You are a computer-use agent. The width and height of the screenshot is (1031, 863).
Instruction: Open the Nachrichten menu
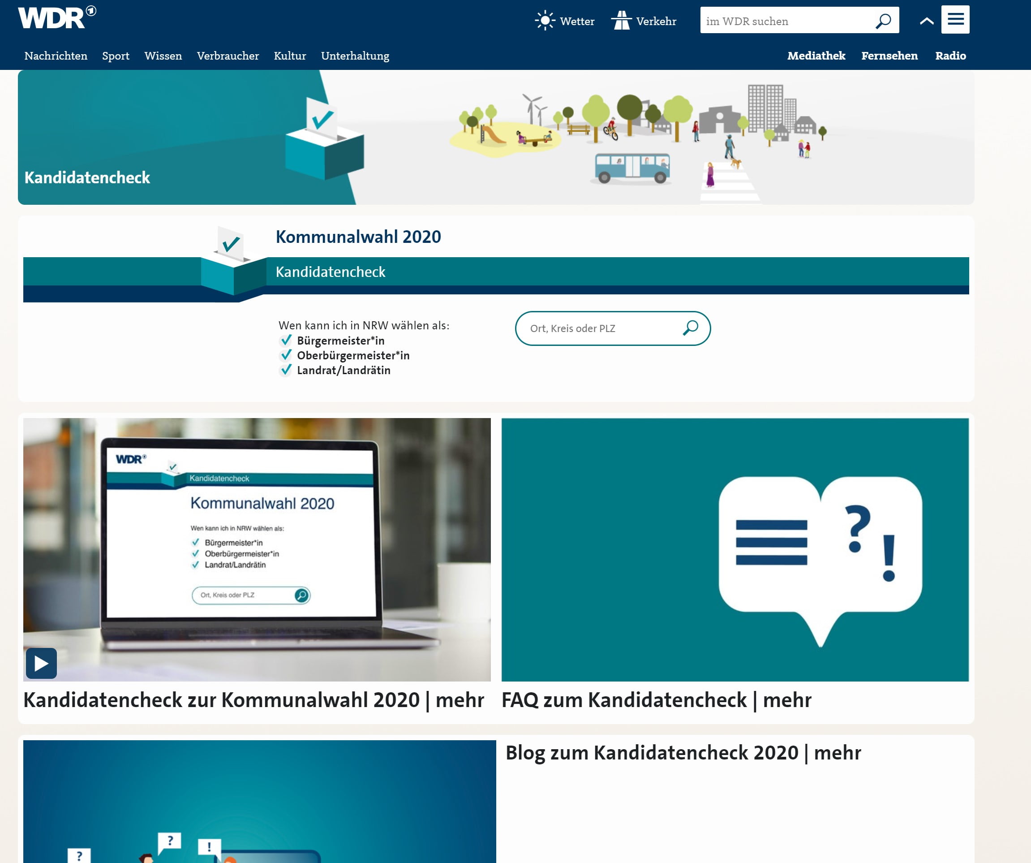(x=56, y=56)
